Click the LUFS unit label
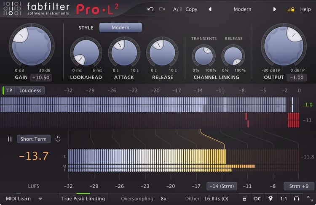This screenshot has height=205, width=316. (x=33, y=186)
